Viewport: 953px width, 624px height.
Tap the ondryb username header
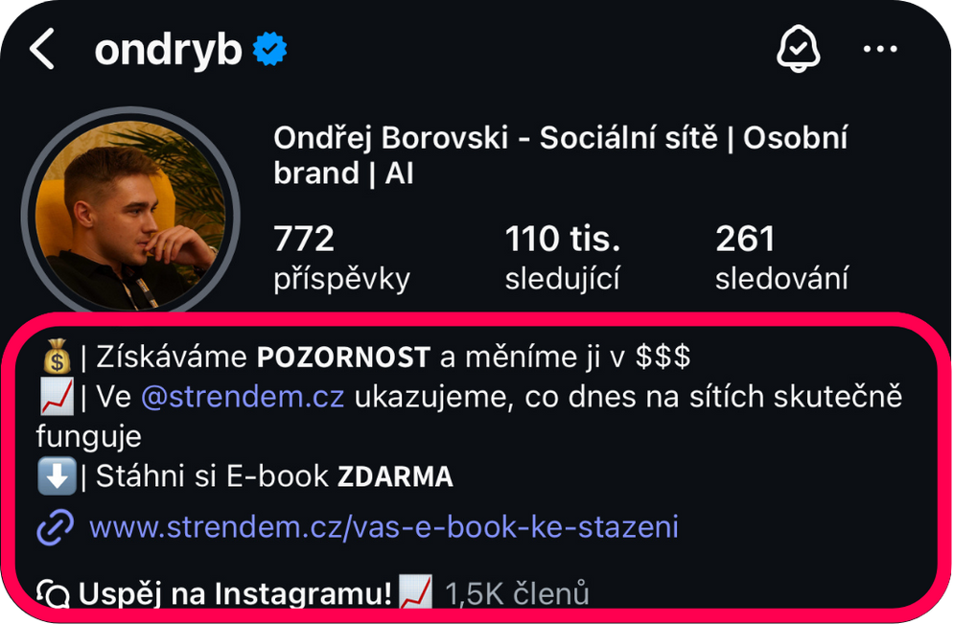pyautogui.click(x=169, y=49)
